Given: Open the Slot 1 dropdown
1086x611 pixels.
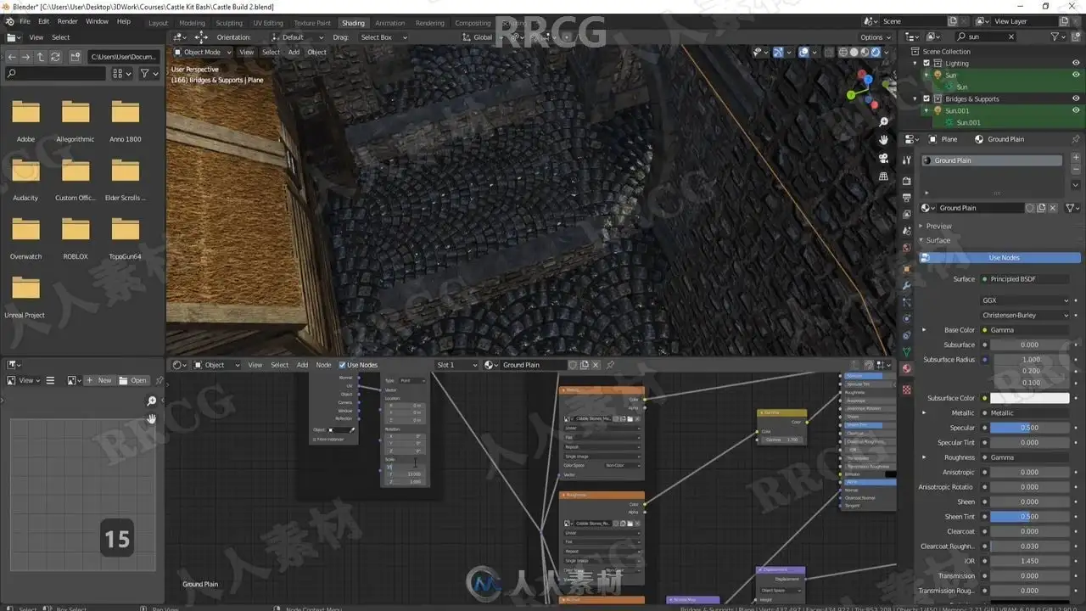Looking at the screenshot, I should coord(456,365).
